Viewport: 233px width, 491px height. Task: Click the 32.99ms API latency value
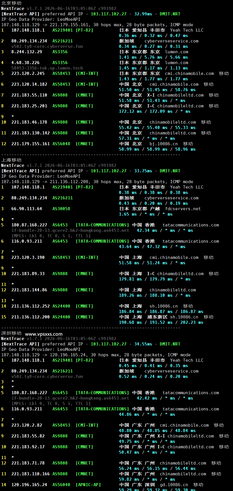143,14
